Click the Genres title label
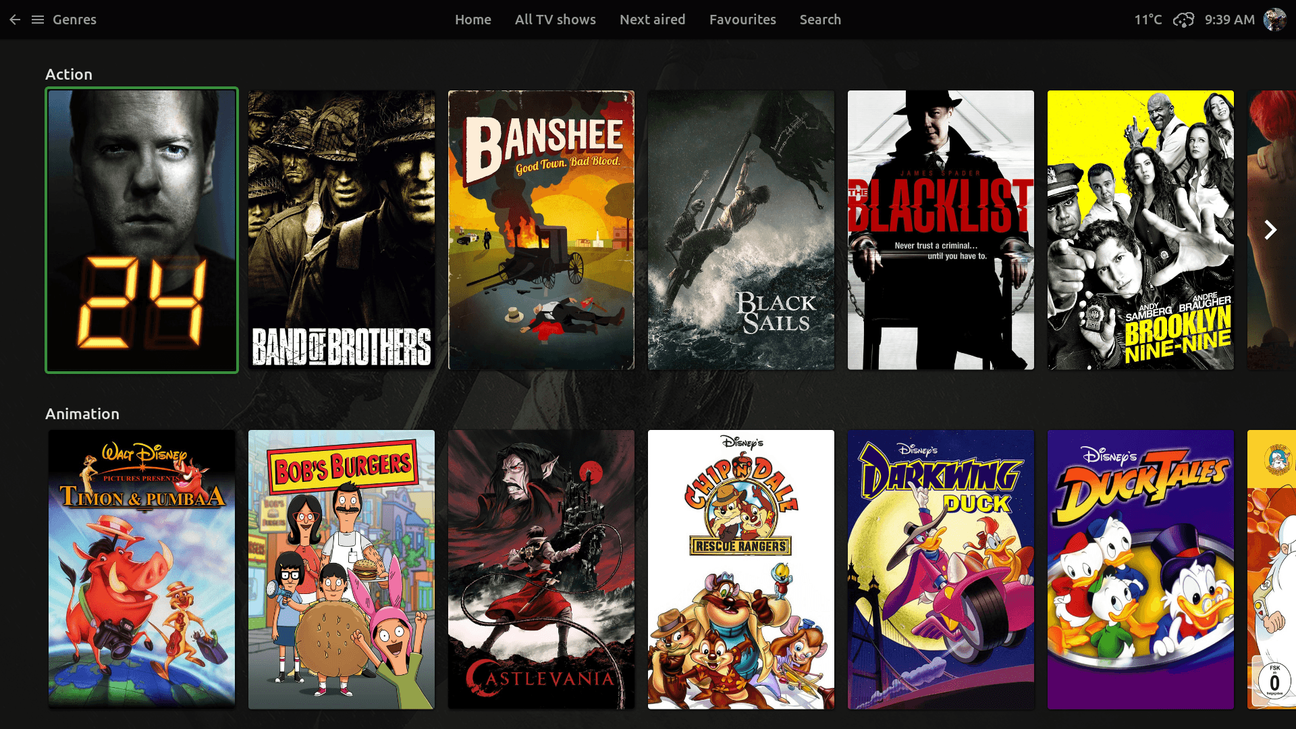This screenshot has width=1296, height=729. [74, 20]
